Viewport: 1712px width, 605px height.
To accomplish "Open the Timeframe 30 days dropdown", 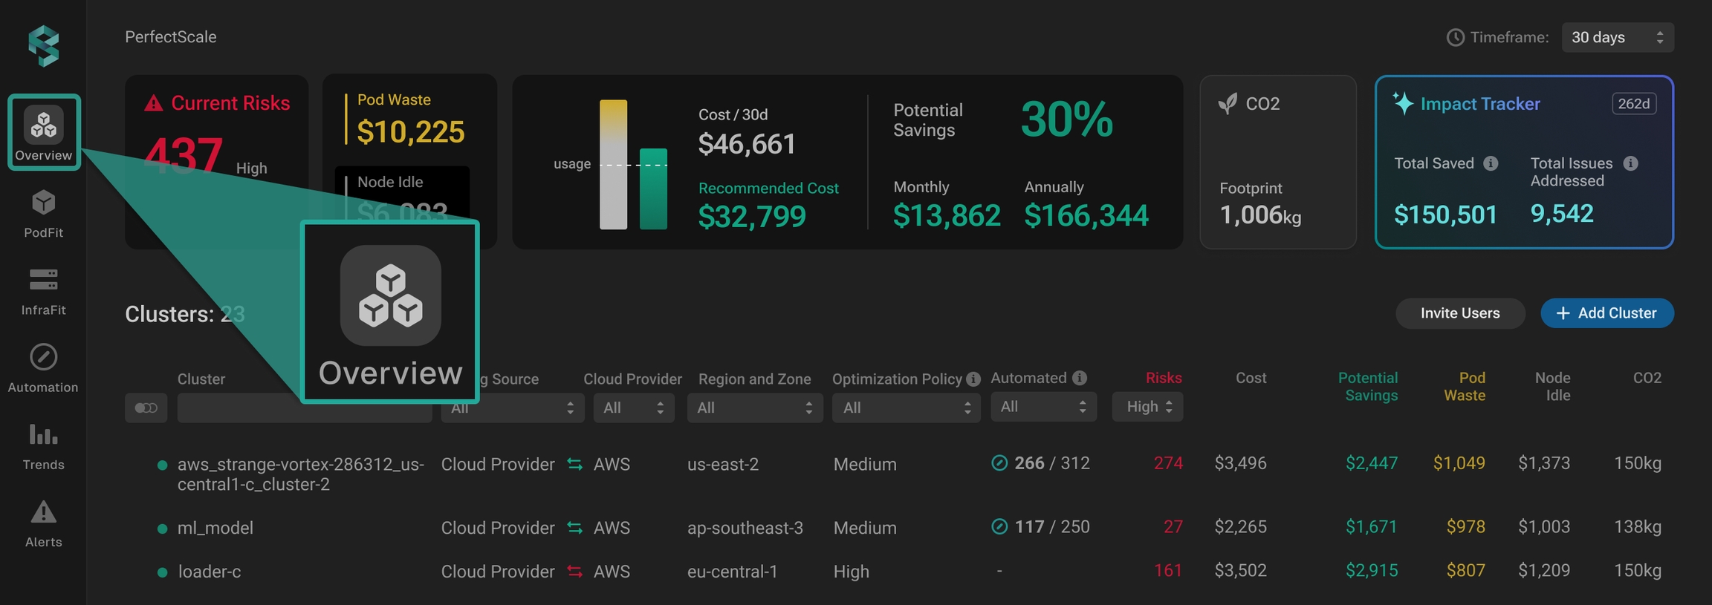I will click(1617, 37).
